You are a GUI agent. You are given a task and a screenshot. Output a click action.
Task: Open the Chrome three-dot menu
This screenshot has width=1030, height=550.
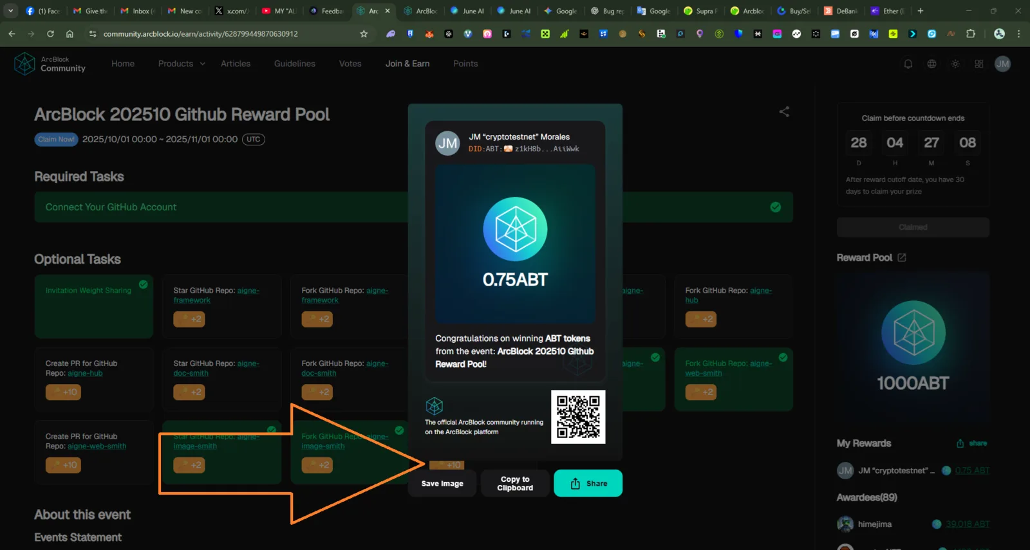(x=1018, y=34)
